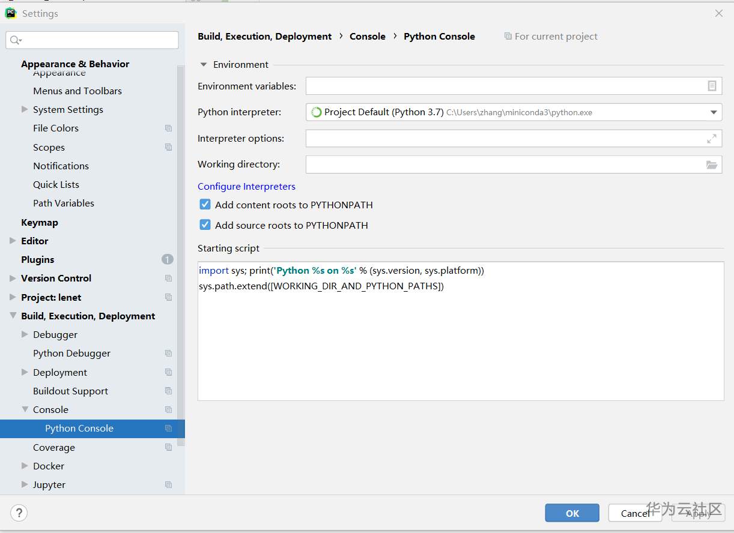Viewport: 734px width, 533px height.
Task: Select Keymap in settings tree
Action: (40, 222)
